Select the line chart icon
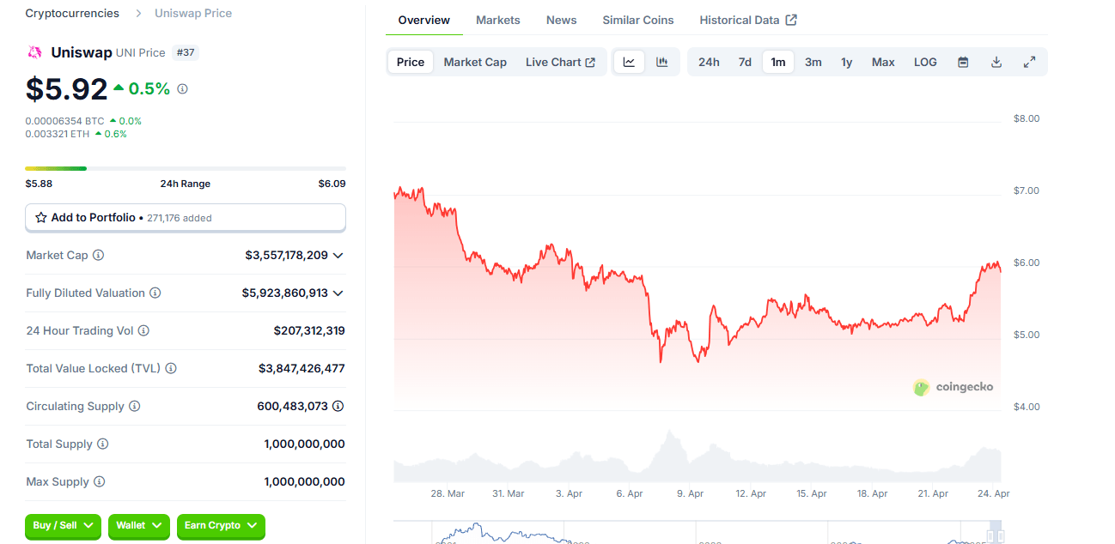The height and width of the screenshot is (544, 1115). [x=630, y=61]
